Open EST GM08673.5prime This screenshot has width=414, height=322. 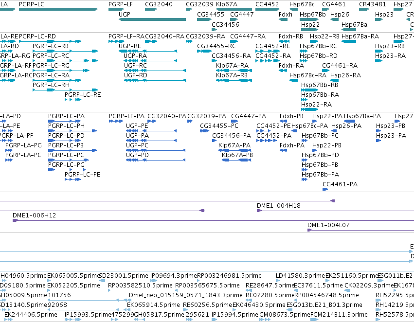[285, 315]
